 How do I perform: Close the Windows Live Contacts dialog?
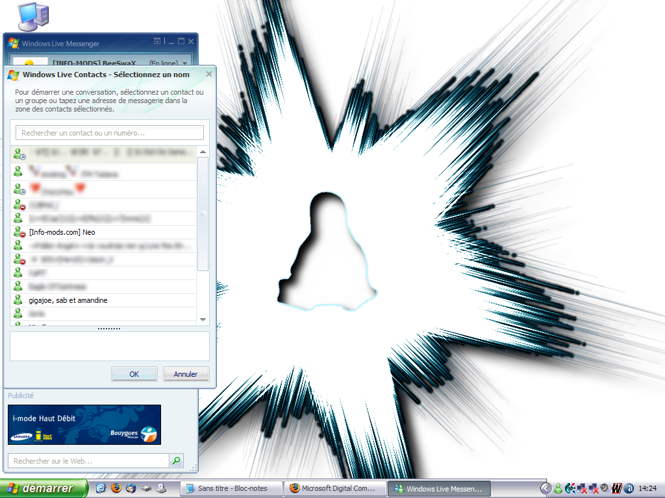click(x=209, y=74)
